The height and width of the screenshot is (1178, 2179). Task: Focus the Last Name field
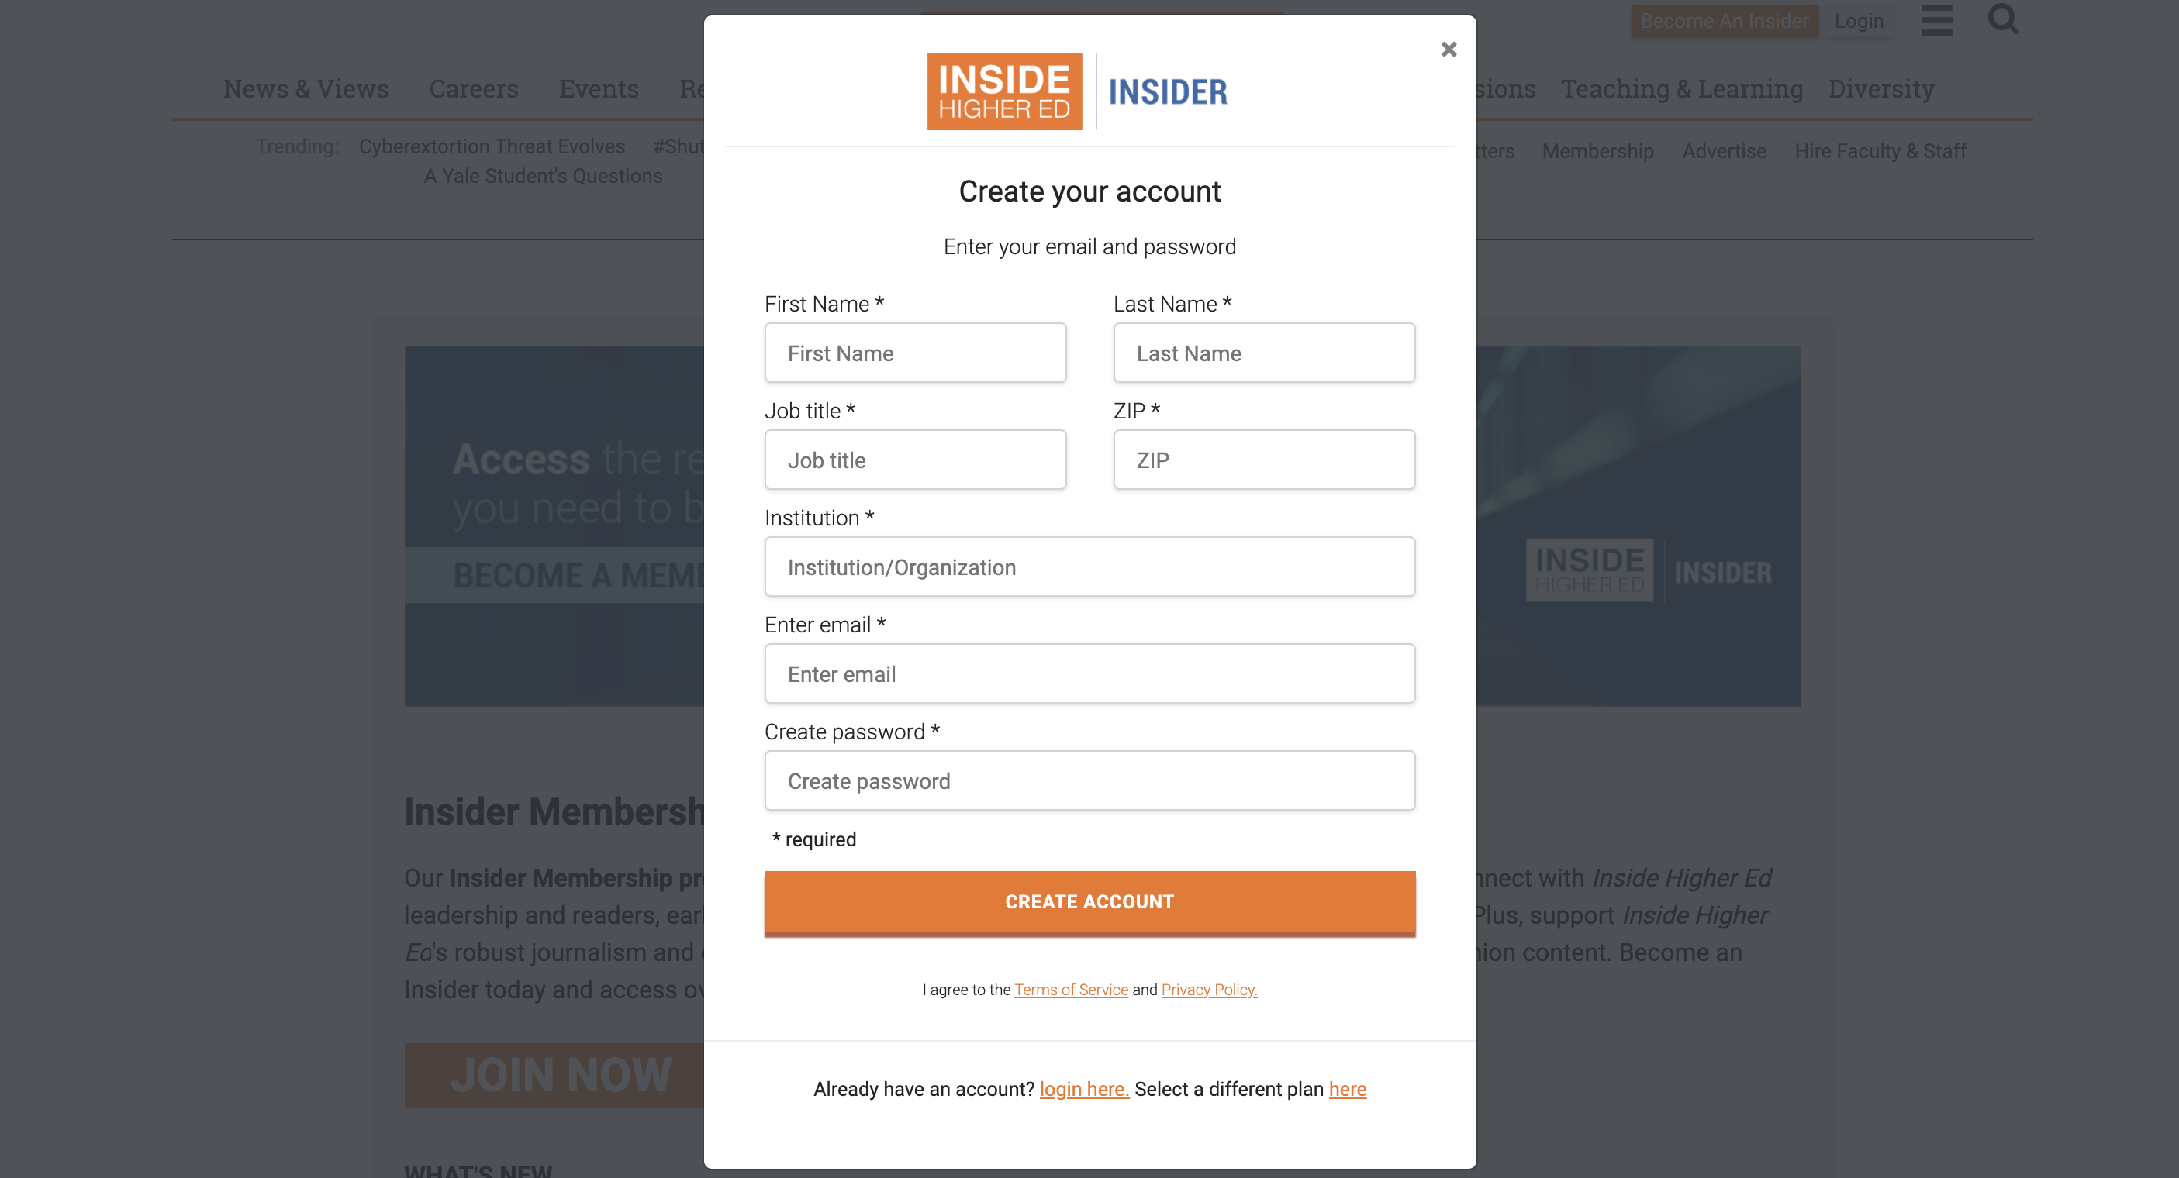1264,353
